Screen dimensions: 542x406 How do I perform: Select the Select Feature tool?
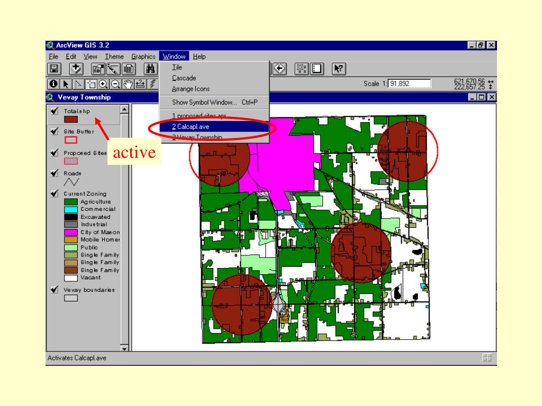(91, 84)
